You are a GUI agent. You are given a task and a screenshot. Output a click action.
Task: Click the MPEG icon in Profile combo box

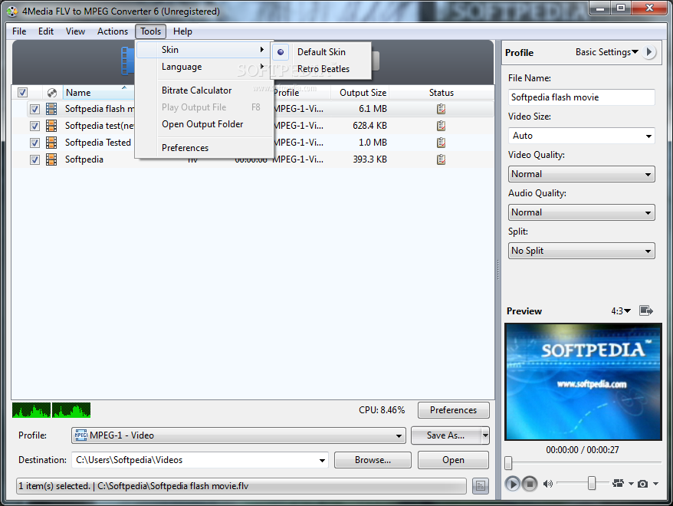tap(80, 435)
